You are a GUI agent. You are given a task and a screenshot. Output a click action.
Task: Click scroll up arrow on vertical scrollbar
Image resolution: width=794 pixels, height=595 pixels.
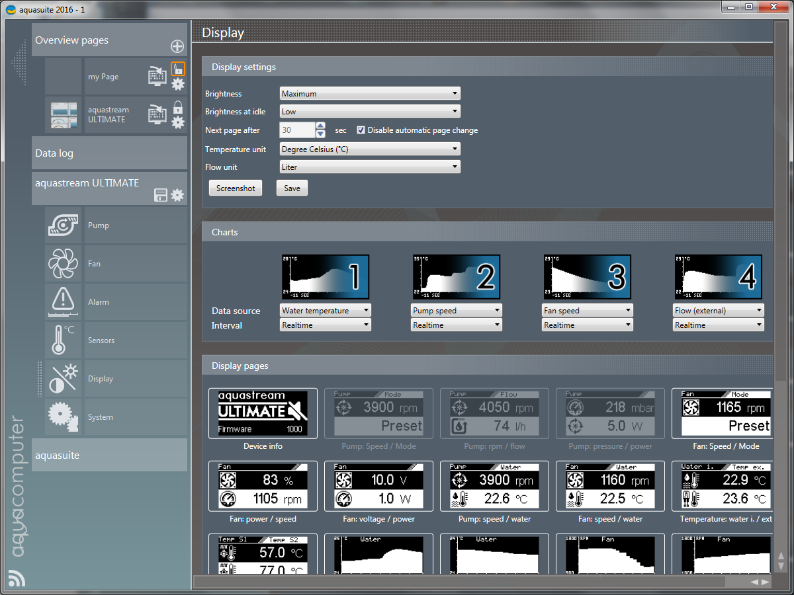781,556
